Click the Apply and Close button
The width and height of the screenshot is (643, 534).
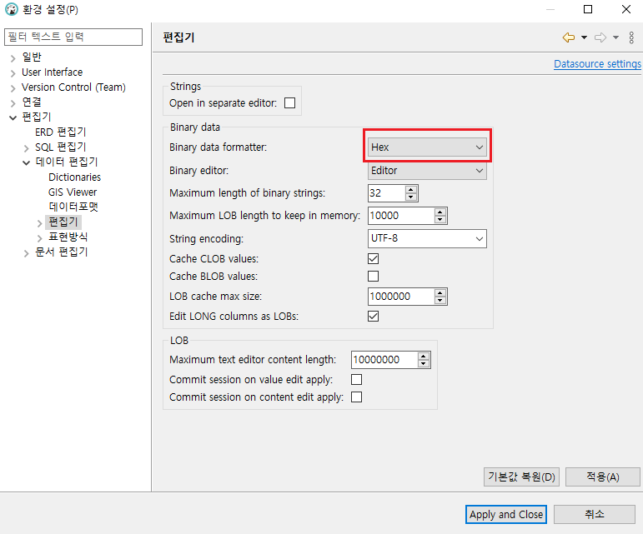pyautogui.click(x=506, y=514)
